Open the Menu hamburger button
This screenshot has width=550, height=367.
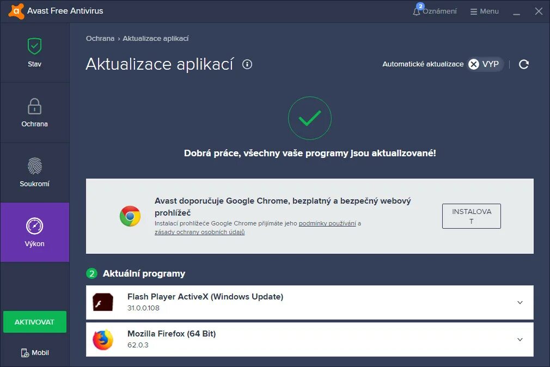(485, 11)
